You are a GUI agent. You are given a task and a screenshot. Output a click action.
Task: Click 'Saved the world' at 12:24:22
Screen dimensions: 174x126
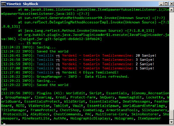(x=53, y=51)
